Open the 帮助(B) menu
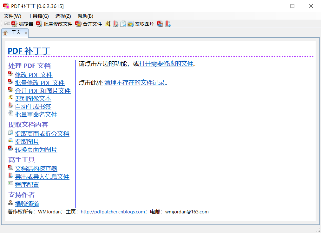This screenshot has height=233, width=321. pyautogui.click(x=85, y=16)
